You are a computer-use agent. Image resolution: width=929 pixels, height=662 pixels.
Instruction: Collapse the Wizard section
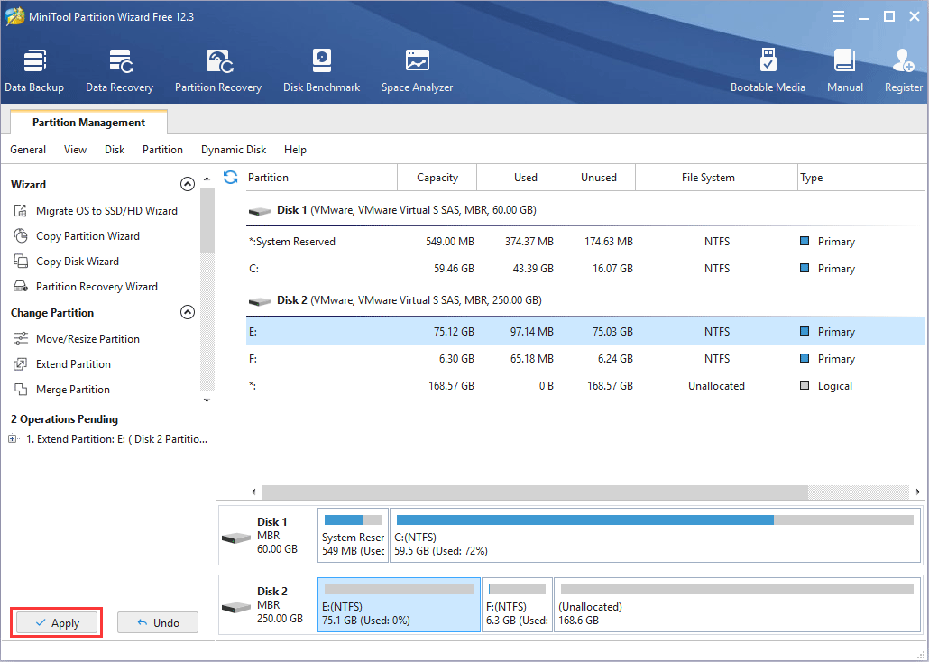tap(188, 184)
